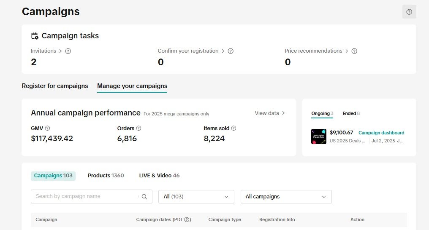Click help icon beside Price recommendations
The height and width of the screenshot is (230, 429).
[x=354, y=51]
